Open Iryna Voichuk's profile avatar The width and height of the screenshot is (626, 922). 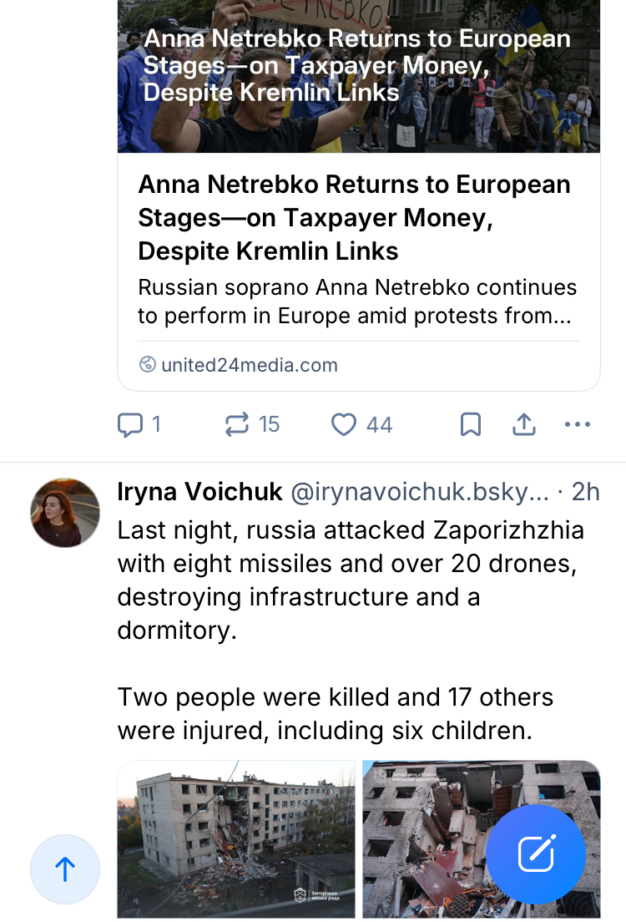pos(65,513)
